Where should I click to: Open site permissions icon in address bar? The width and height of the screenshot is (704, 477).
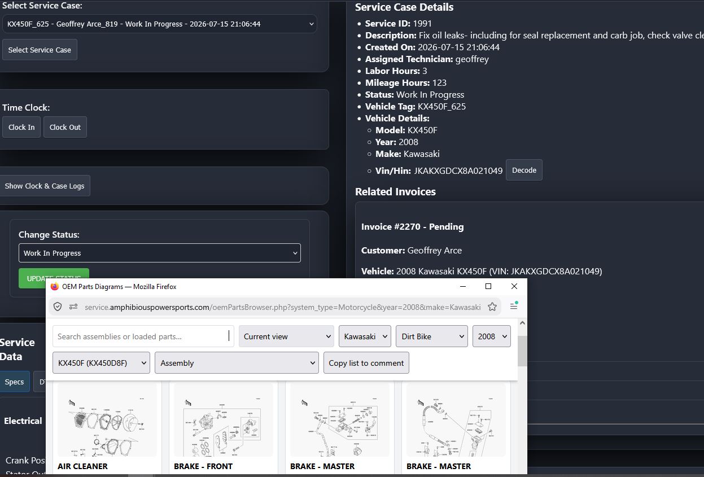[x=73, y=307]
